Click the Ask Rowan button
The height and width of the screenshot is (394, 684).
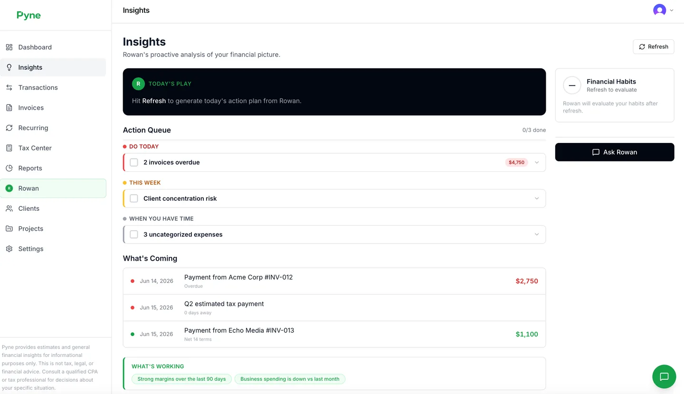click(615, 152)
